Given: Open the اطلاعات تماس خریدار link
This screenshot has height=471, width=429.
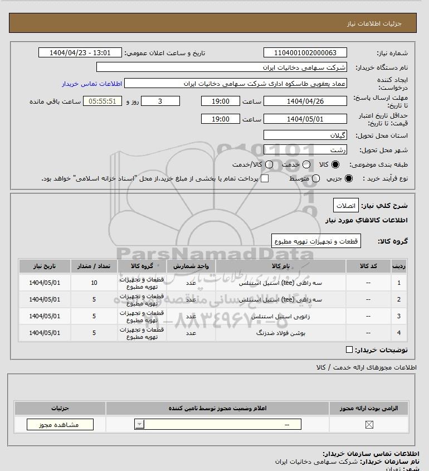Looking at the screenshot, I should [x=92, y=84].
